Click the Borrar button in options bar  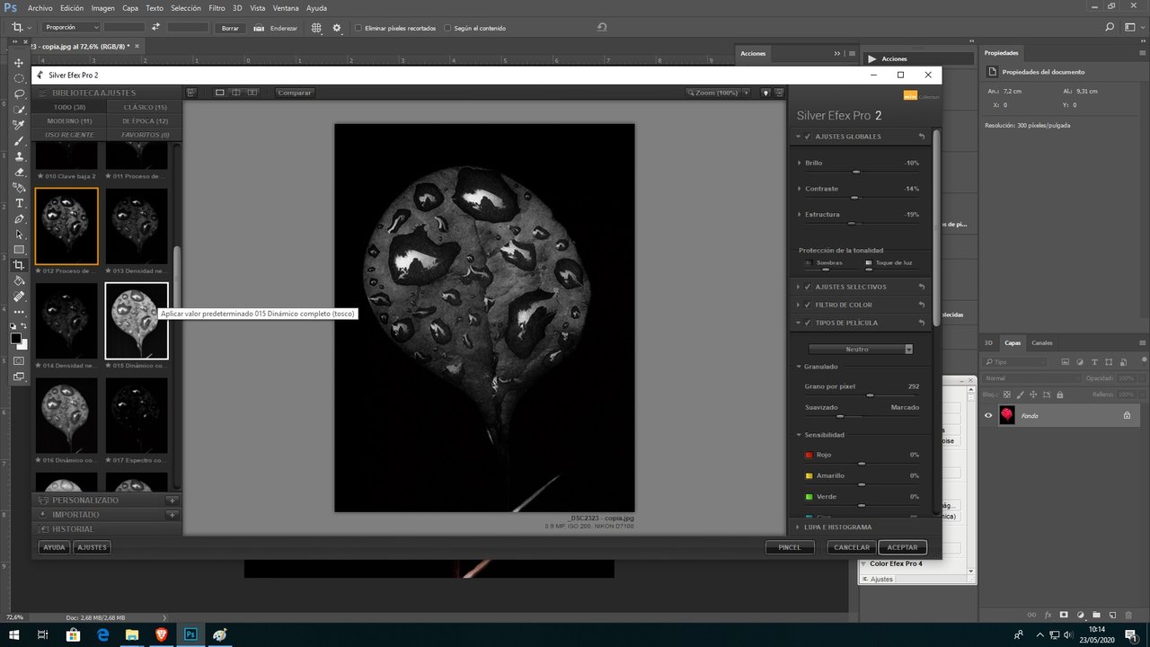[x=230, y=28]
